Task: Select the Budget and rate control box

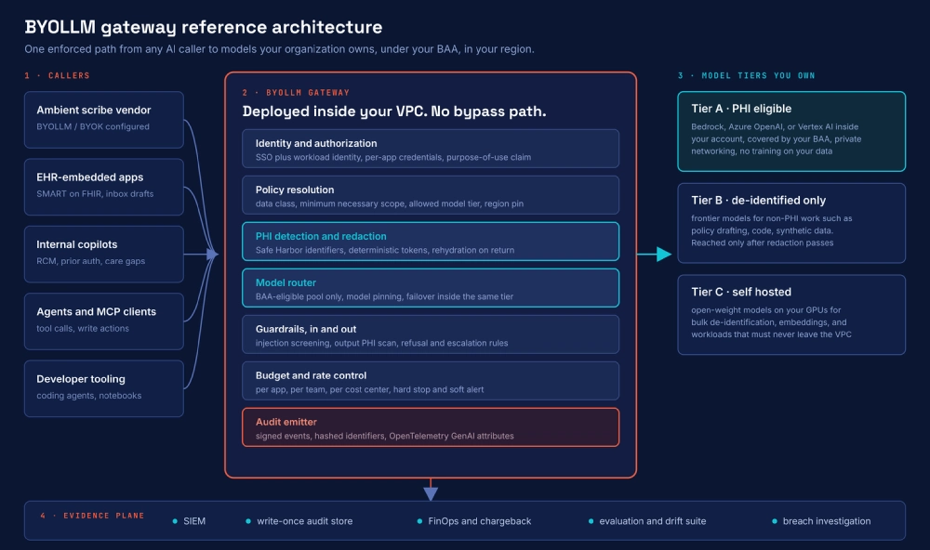Action: [x=431, y=381]
